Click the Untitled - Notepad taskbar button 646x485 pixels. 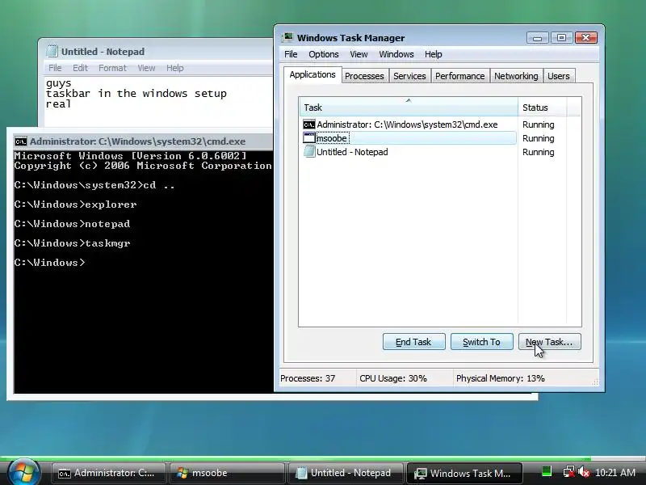click(x=346, y=473)
